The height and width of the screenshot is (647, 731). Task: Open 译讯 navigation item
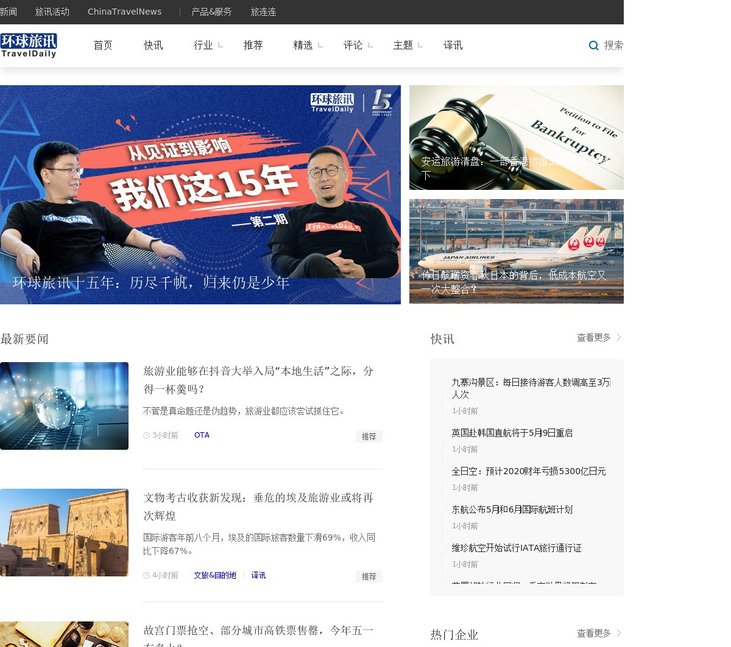point(453,46)
